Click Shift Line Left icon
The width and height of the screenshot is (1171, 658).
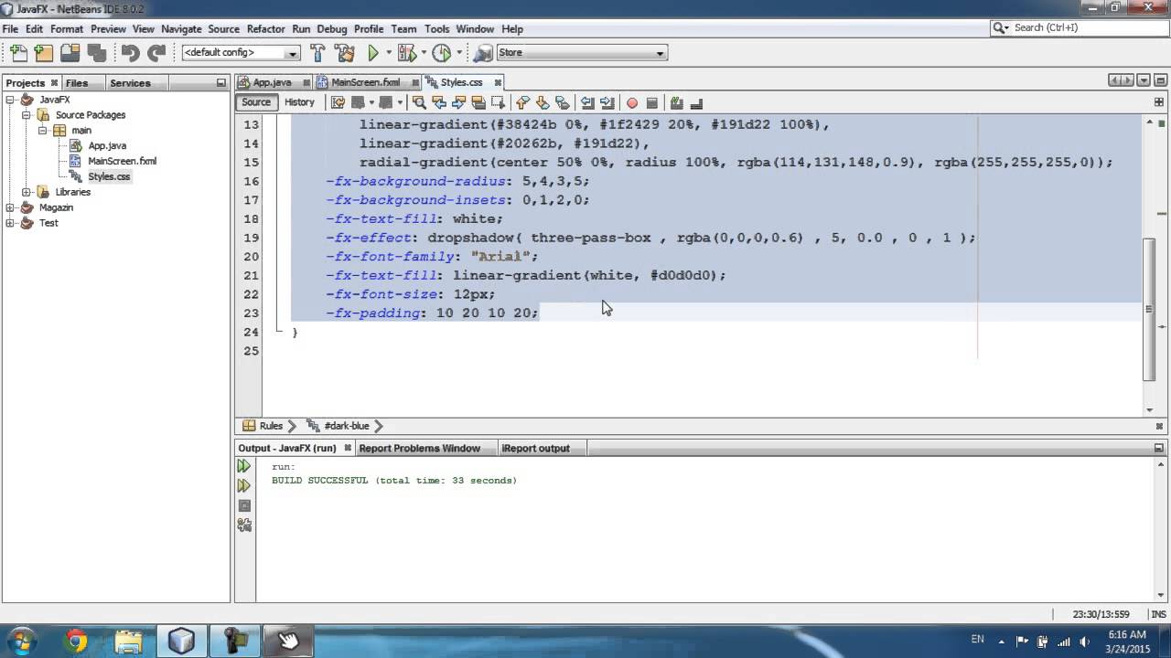587,102
